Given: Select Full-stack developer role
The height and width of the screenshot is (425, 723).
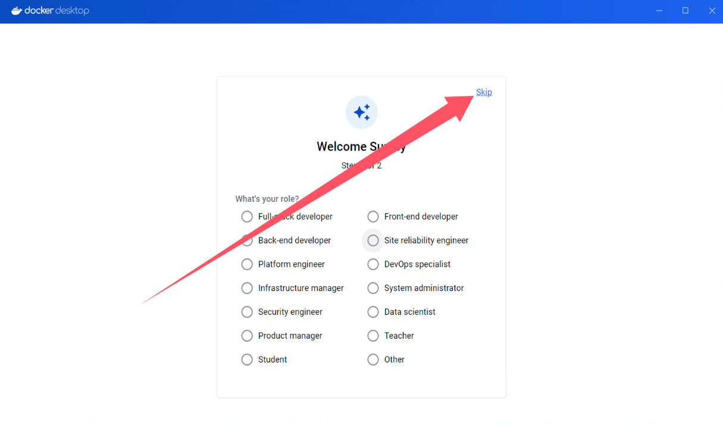Looking at the screenshot, I should pyautogui.click(x=247, y=217).
